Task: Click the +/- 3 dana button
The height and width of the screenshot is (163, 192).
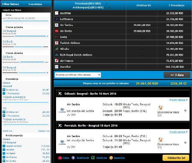Action: 177,75
